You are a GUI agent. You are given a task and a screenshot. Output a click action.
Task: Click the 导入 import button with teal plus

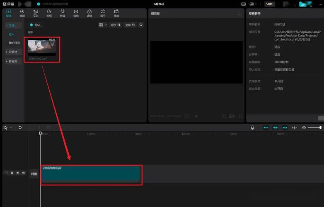point(35,25)
